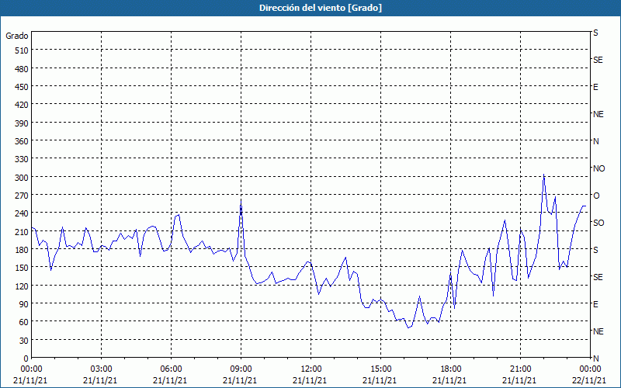Select the 30 value on the y-axis
The image size is (621, 388).
tap(24, 340)
